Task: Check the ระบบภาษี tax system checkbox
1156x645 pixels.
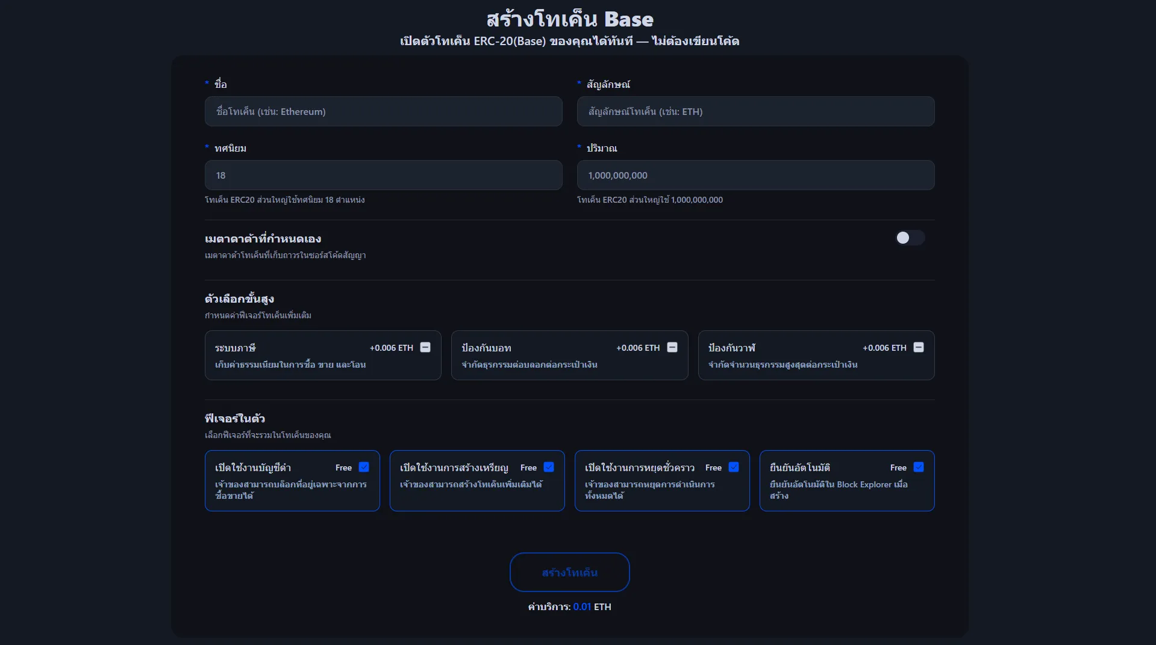Action: (425, 347)
